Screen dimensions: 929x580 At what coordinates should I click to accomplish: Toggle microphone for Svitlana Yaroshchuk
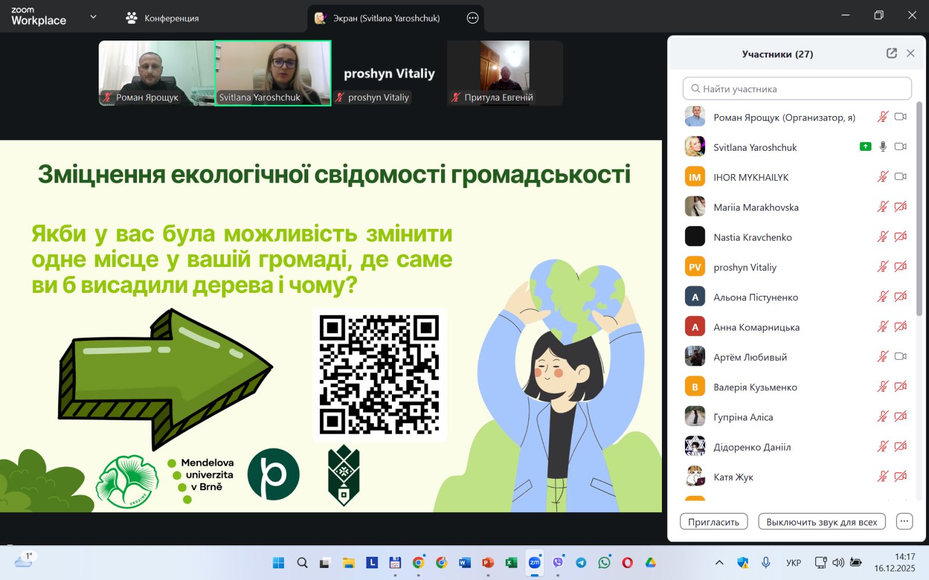[x=883, y=147]
